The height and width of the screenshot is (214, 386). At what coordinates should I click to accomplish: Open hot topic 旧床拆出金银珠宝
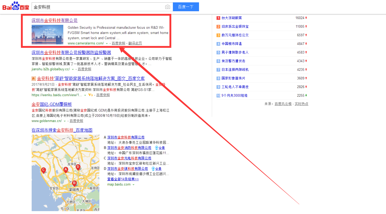coord(235,26)
